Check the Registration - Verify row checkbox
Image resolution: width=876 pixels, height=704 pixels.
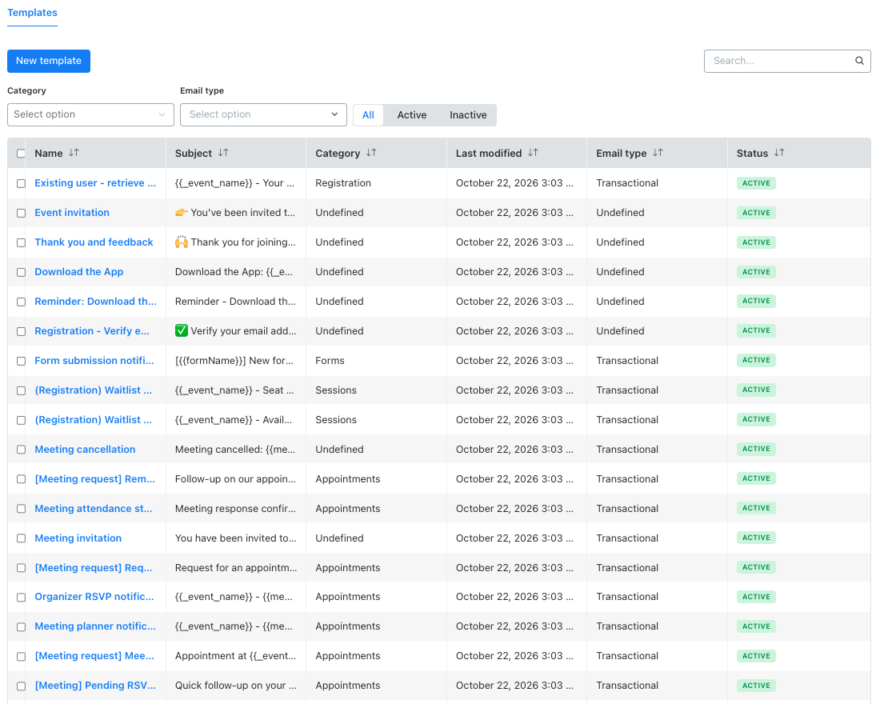tap(21, 332)
